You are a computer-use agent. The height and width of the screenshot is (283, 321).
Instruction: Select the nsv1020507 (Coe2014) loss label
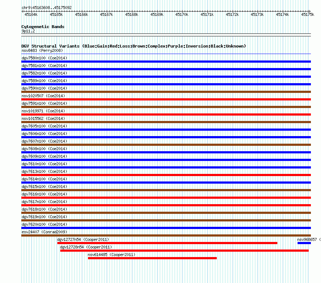[43, 96]
